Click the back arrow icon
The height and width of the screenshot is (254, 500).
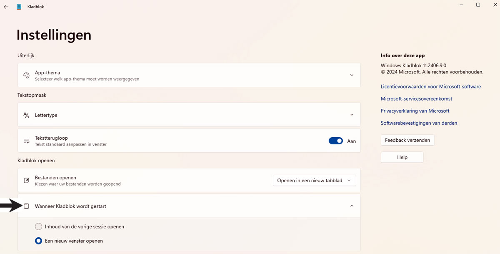6,7
